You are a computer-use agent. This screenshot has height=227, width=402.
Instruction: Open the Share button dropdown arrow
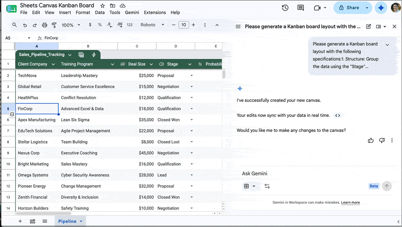click(367, 8)
